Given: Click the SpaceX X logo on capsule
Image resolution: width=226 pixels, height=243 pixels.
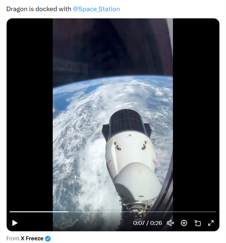Looking at the screenshot, I should coord(130,136).
